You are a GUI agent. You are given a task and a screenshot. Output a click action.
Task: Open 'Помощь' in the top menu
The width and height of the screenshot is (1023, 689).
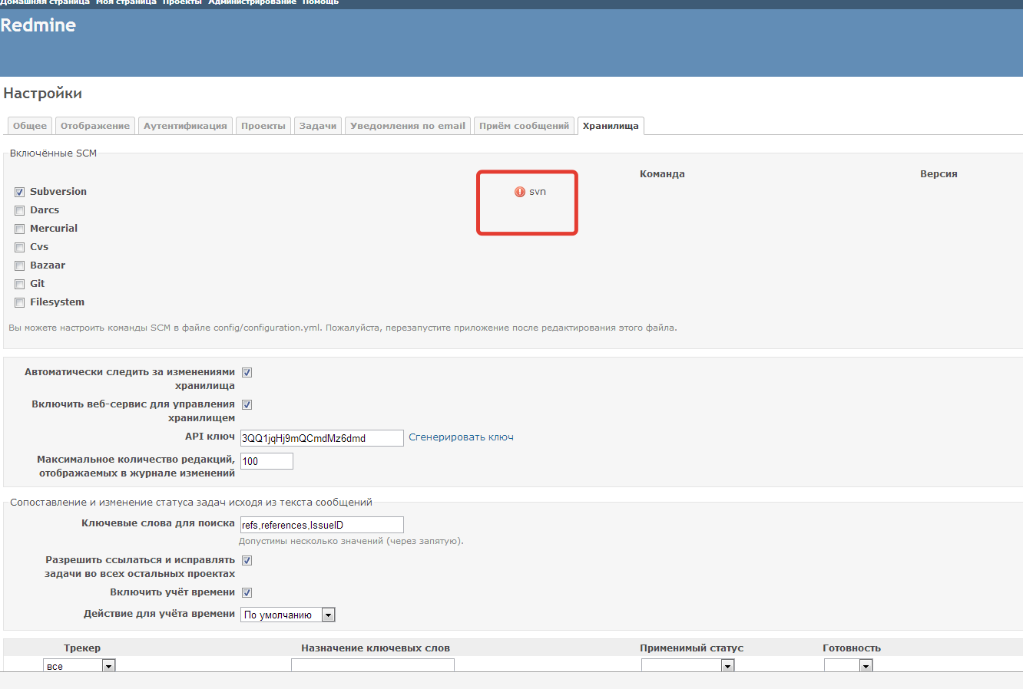[x=321, y=3]
